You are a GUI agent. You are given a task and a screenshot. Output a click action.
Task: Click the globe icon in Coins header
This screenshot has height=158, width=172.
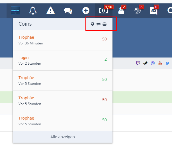click(x=93, y=24)
